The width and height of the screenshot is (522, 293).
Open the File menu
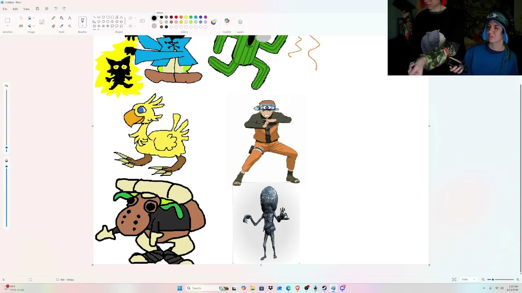(x=5, y=9)
